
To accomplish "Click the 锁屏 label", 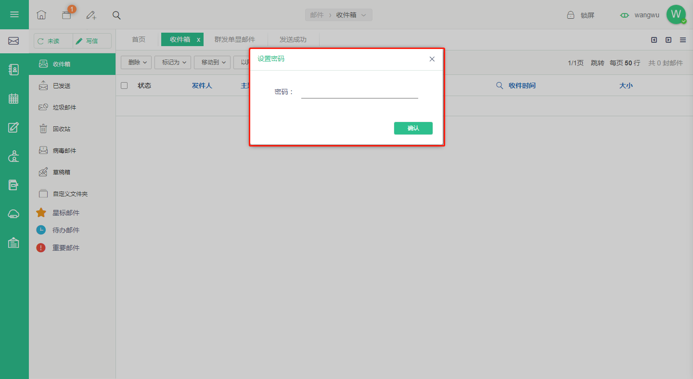I will pos(588,15).
